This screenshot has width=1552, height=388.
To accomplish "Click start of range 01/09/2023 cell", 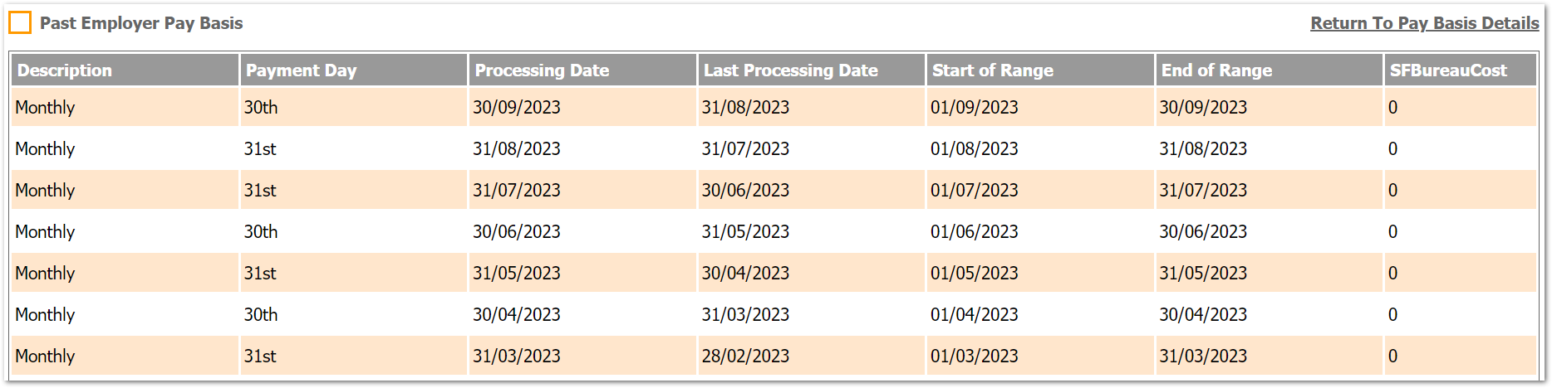I will coord(974,108).
